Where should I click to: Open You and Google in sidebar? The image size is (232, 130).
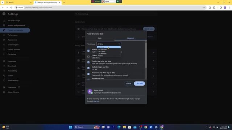pyautogui.click(x=14, y=21)
